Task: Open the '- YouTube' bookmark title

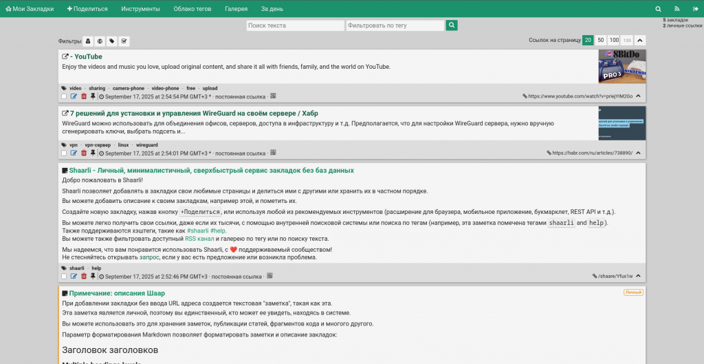Action: (x=82, y=56)
